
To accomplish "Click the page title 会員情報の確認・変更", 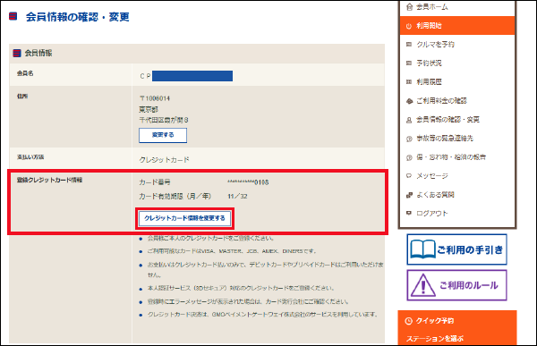I will coord(77,17).
